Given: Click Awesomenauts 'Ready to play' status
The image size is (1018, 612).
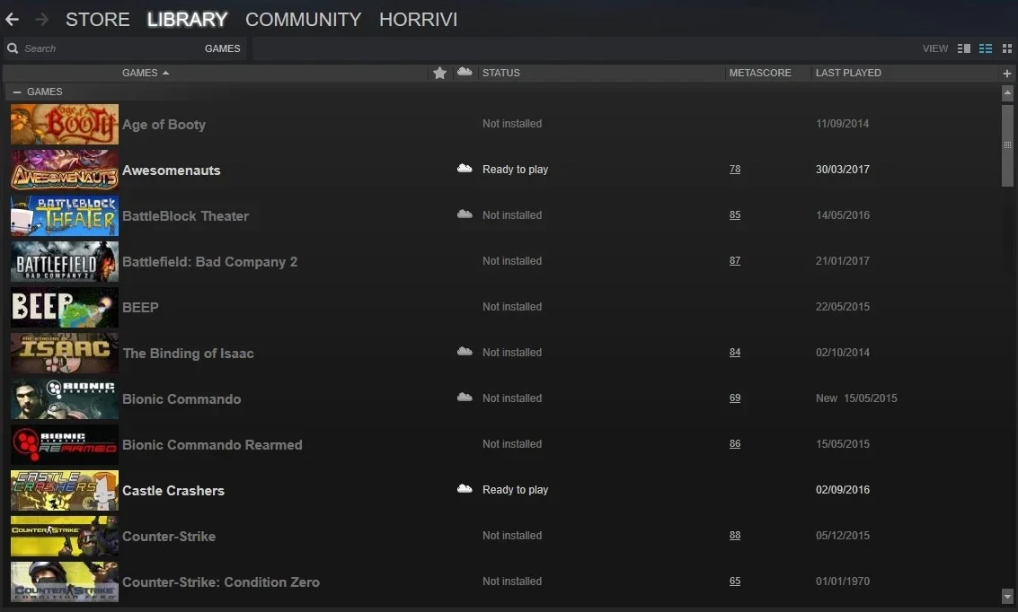Looking at the screenshot, I should click(x=515, y=170).
